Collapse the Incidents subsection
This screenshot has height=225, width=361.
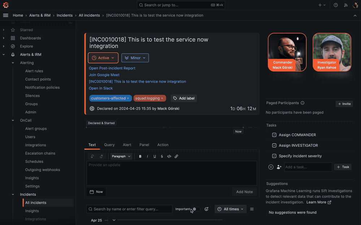pos(13,194)
